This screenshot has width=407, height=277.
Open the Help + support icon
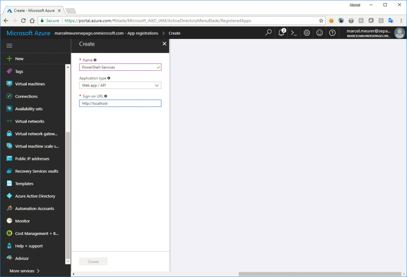click(x=10, y=246)
